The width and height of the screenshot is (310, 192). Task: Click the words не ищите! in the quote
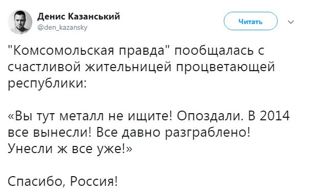pyautogui.click(x=141, y=116)
